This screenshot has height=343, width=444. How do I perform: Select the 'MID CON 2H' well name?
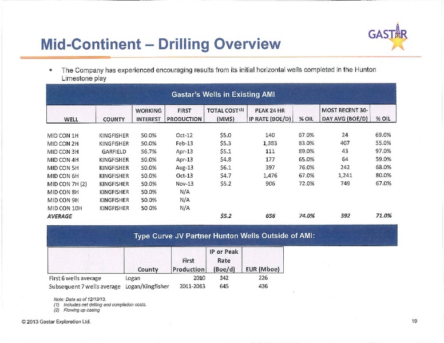click(63, 143)
